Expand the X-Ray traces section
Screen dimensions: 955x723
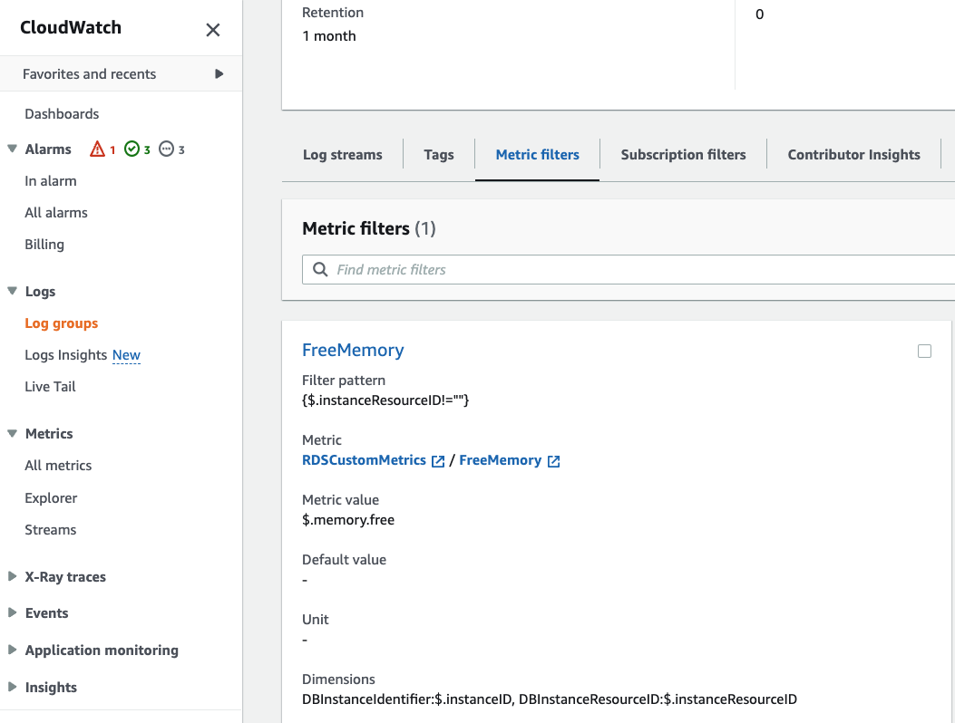12,576
